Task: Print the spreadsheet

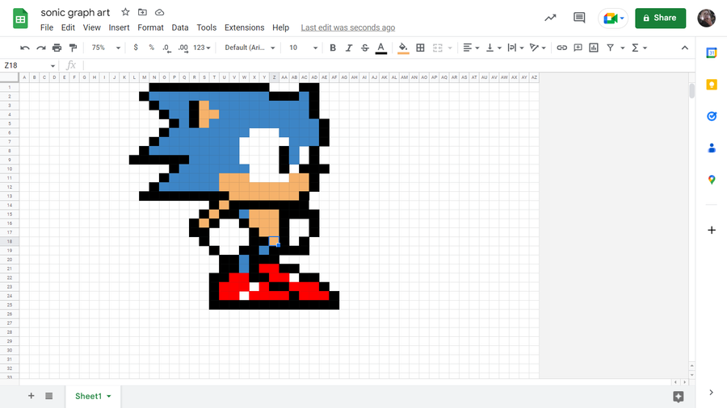Action: click(57, 48)
